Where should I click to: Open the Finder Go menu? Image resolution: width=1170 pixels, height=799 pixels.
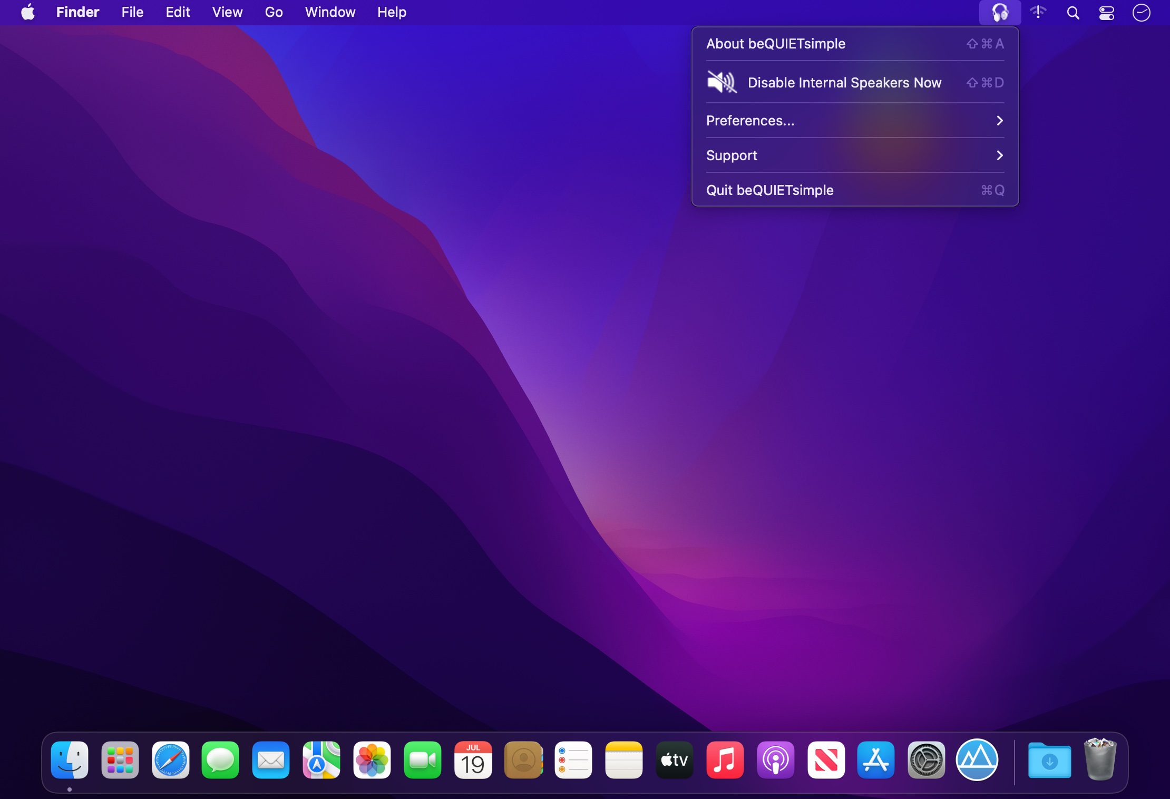[274, 12]
